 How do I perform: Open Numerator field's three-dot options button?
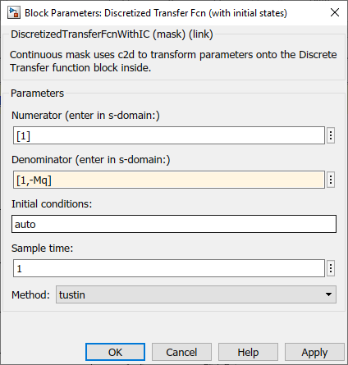(x=331, y=135)
